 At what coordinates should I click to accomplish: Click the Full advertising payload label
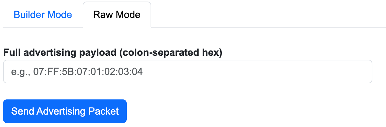point(113,53)
